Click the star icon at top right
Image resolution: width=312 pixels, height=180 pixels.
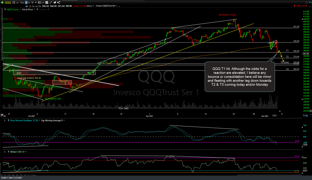coord(306,2)
